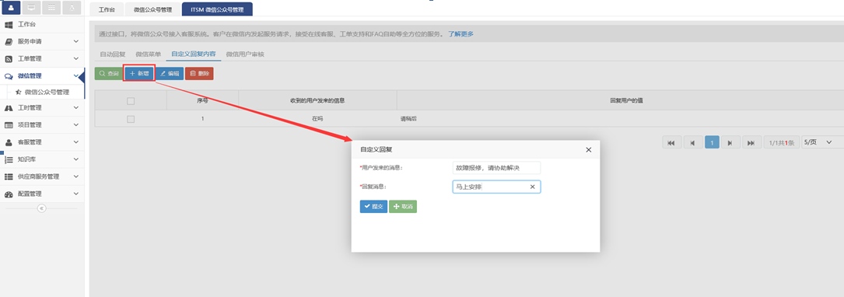Check the checkbox for row 1
The height and width of the screenshot is (297, 844).
click(x=130, y=119)
